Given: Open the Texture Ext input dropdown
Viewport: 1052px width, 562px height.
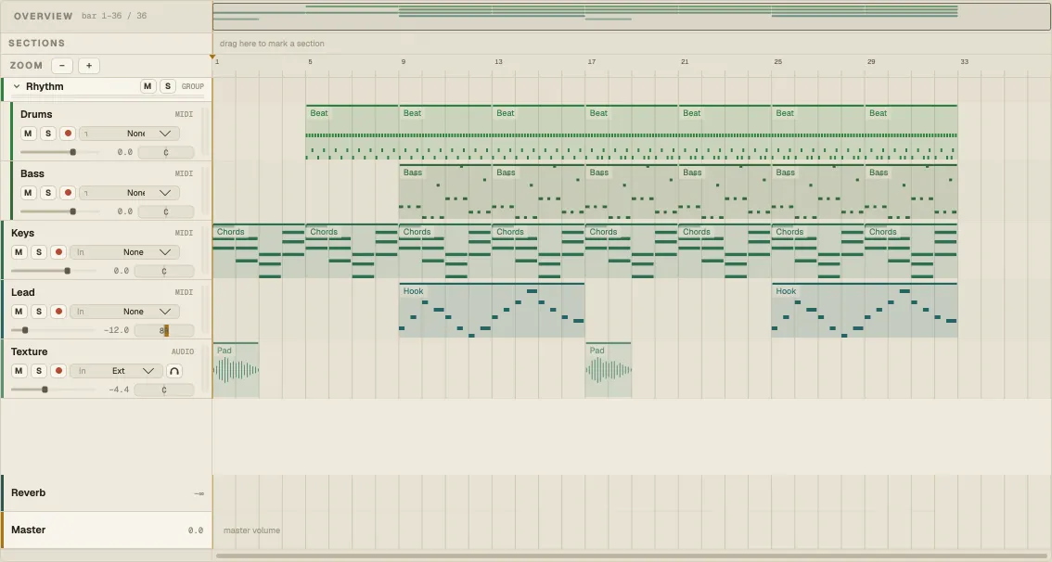Looking at the screenshot, I should [116, 371].
